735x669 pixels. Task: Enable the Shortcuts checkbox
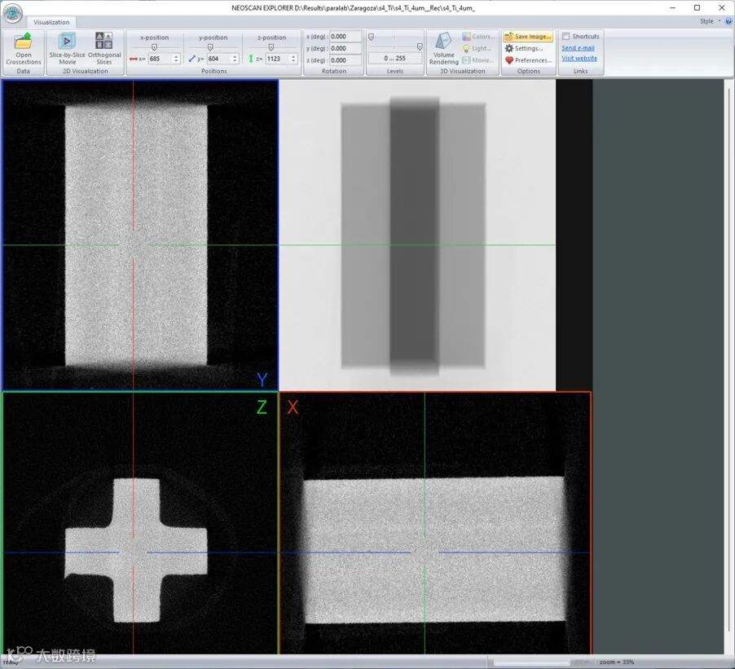[x=566, y=37]
